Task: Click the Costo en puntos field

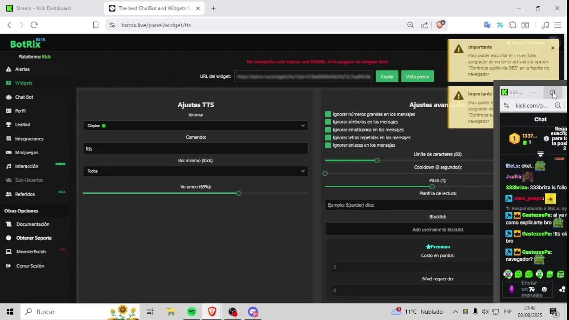Action: click(412, 267)
